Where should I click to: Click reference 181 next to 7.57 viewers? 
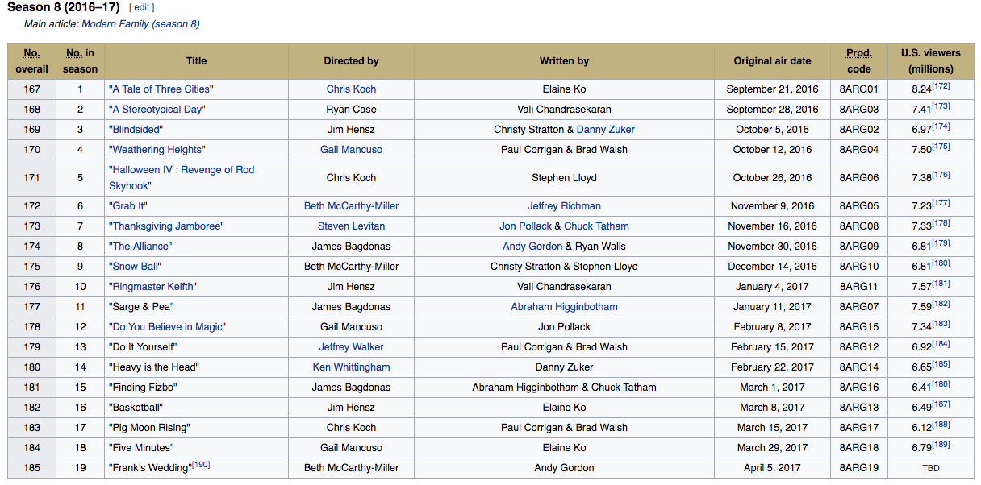pyautogui.click(x=941, y=284)
